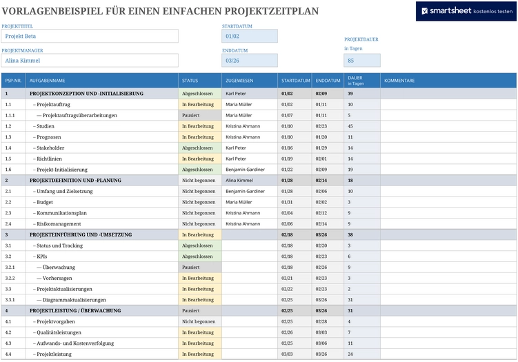518x362 pixels.
Task: Click the ZUGEWIESEN column header
Action: pos(250,81)
